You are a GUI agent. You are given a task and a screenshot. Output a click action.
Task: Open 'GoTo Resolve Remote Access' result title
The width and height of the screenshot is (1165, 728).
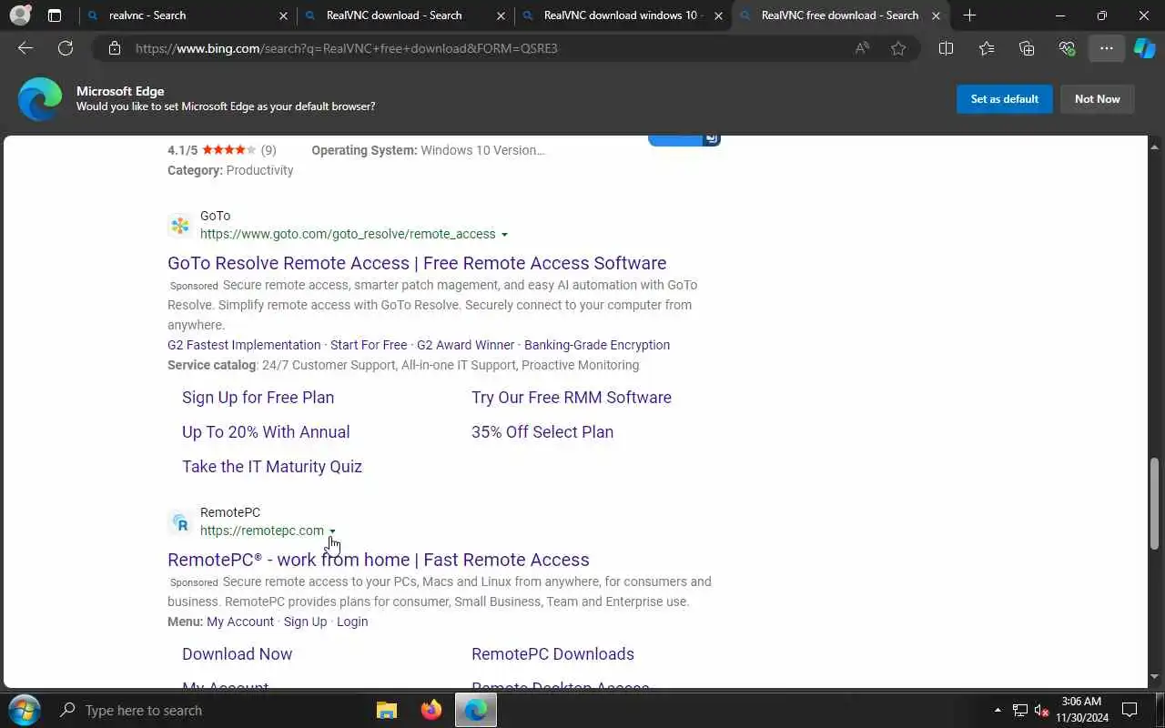click(x=417, y=263)
